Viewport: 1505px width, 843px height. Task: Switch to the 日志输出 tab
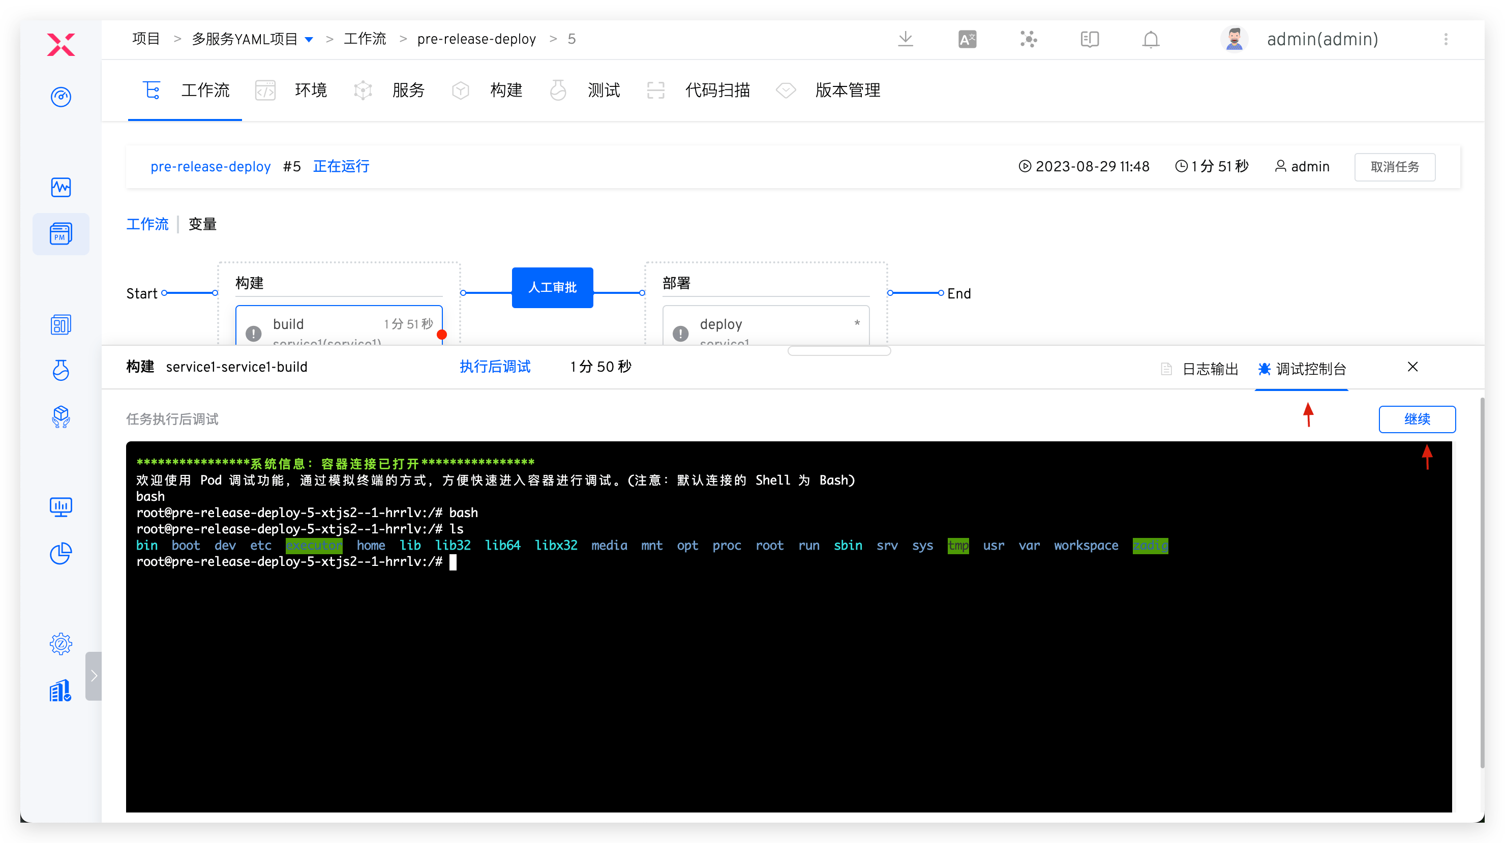point(1211,368)
